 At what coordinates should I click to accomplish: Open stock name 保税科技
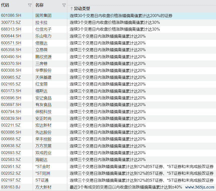pos(43,112)
